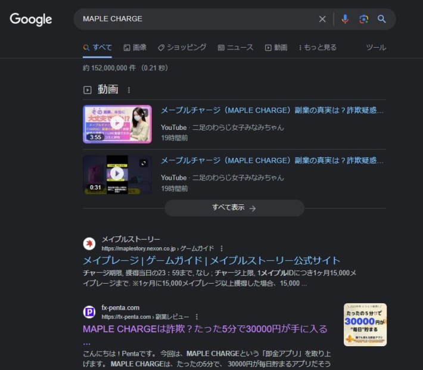The width and height of the screenshot is (423, 370).
Task: Click expand icon on the 0:31 thumbnail
Action: 144,163
